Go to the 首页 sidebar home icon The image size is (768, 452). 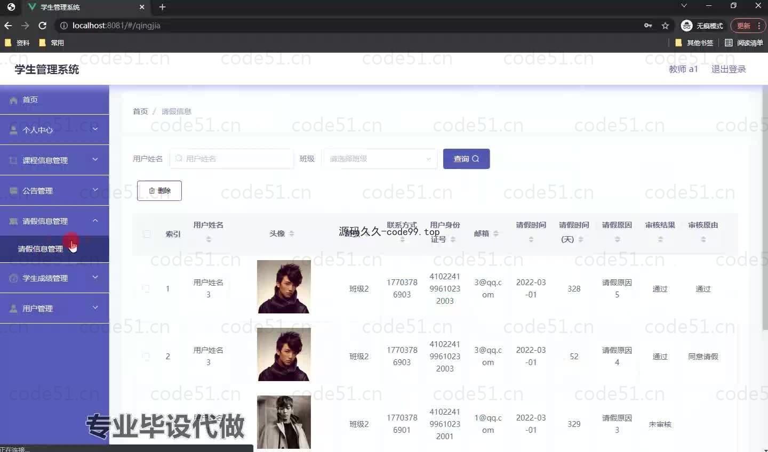coord(13,100)
